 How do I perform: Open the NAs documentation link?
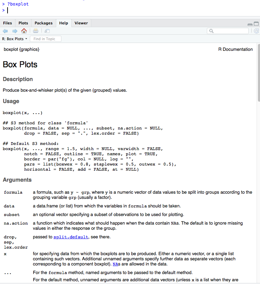coord(116,264)
